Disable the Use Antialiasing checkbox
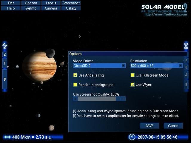Screen dimensions: 191x143 coord(75,75)
